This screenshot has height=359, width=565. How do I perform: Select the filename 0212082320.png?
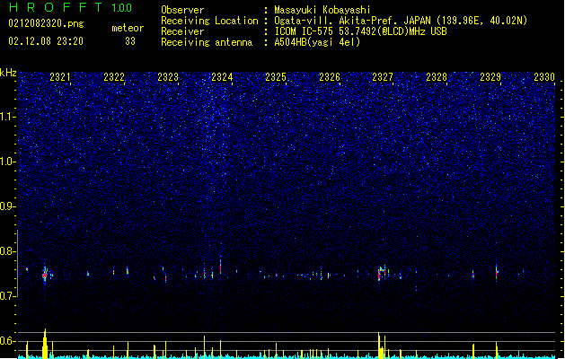pos(46,24)
